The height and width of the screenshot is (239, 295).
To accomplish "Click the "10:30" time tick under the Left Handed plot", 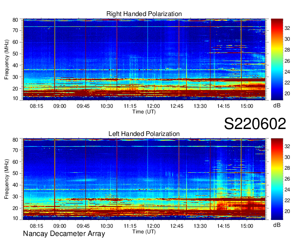I will pos(107,226).
